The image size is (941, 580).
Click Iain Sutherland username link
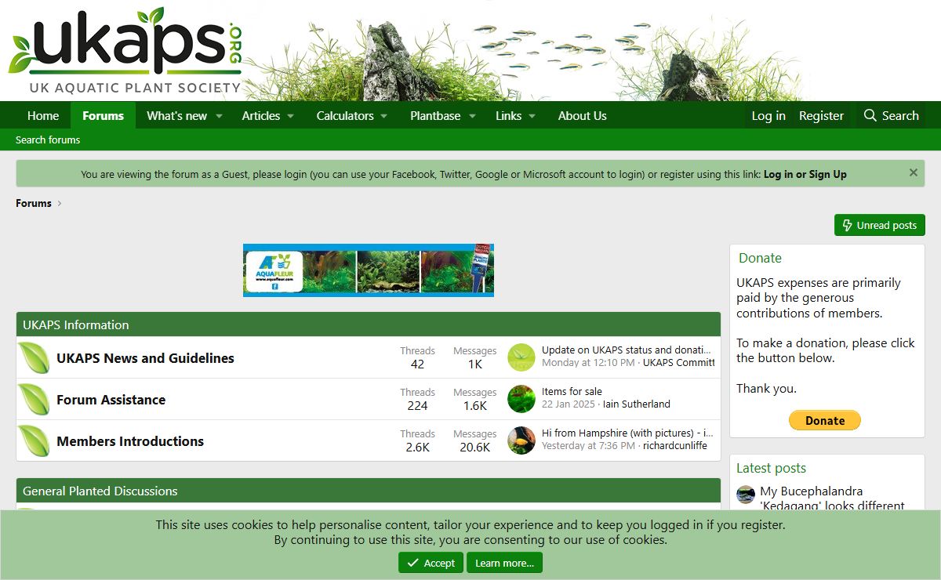(637, 404)
